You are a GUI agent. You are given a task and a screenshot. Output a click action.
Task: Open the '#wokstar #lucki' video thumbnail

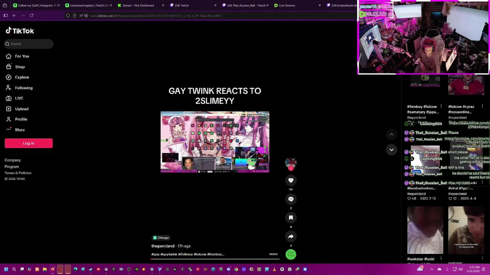(425, 230)
